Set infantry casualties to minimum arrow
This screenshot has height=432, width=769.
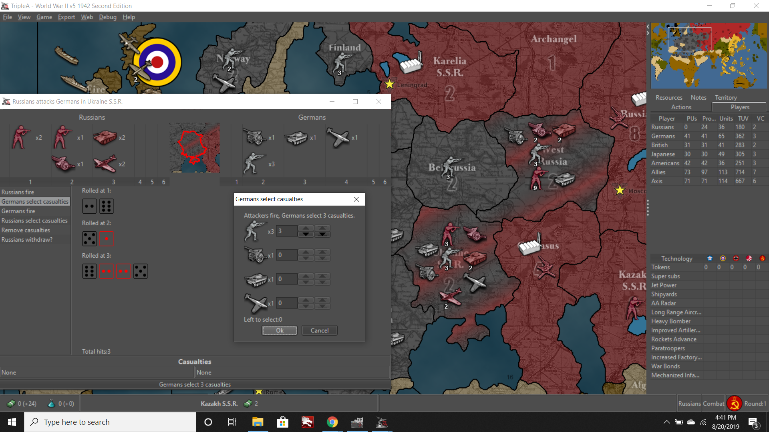click(x=322, y=234)
